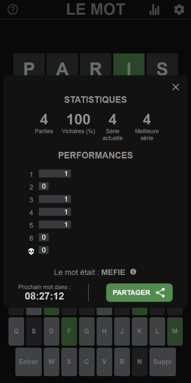The width and height of the screenshot is (191, 383).
Task: Tap the Q key on keyboard
Action: coord(16,331)
